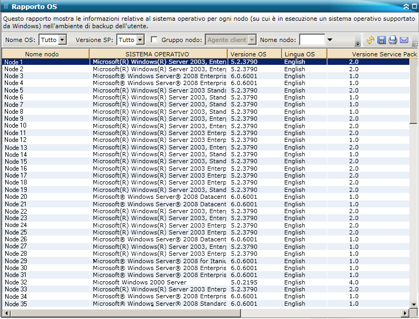Open the Versione SP dropdown
This screenshot has width=419, height=319.
(140, 40)
